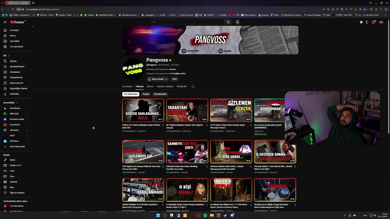Open Alan Becker subscription channel
The height and width of the screenshot is (219, 390).
coord(15,108)
